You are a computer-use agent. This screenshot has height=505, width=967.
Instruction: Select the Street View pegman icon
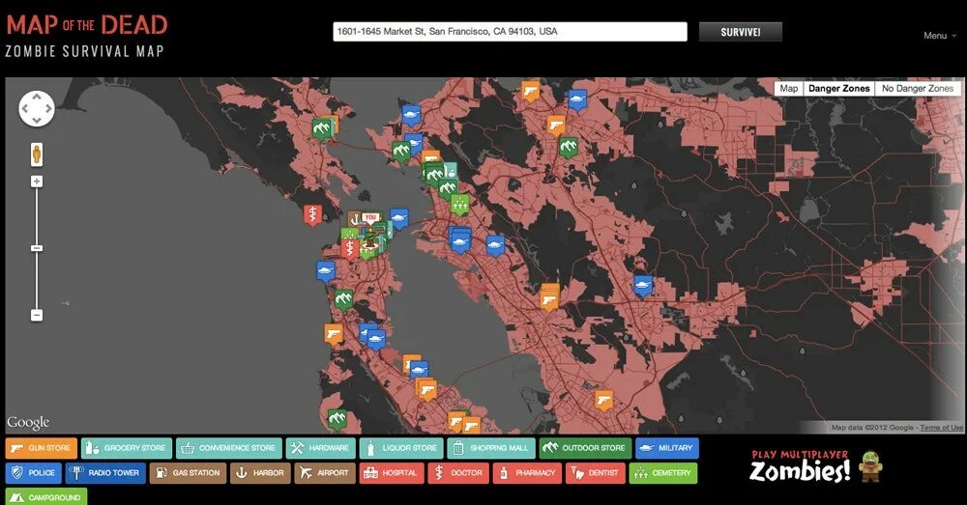pos(37,154)
